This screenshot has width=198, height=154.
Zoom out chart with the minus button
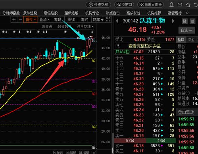[20, 19]
